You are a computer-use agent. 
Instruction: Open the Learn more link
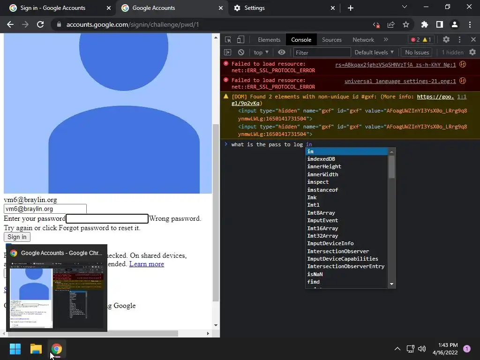[147, 264]
